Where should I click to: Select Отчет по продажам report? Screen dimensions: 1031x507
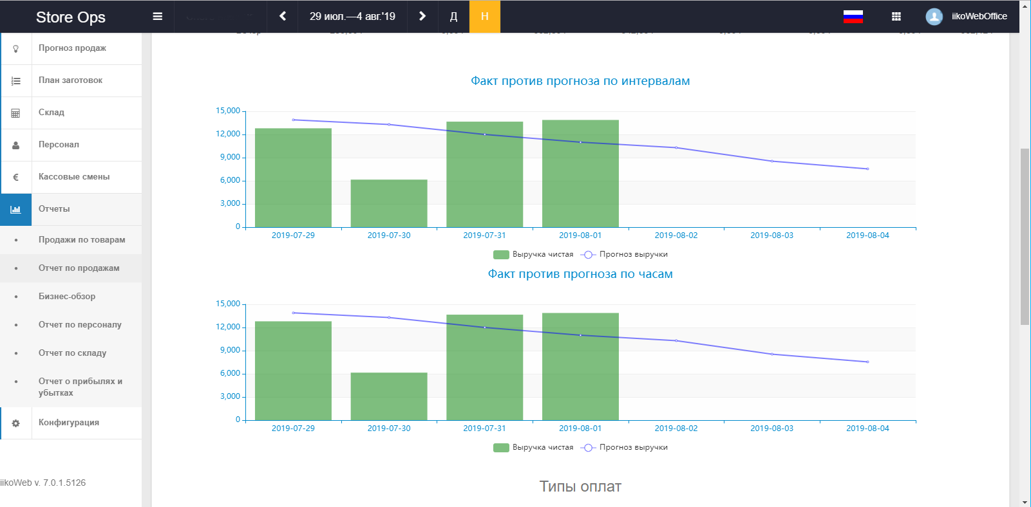coord(79,268)
